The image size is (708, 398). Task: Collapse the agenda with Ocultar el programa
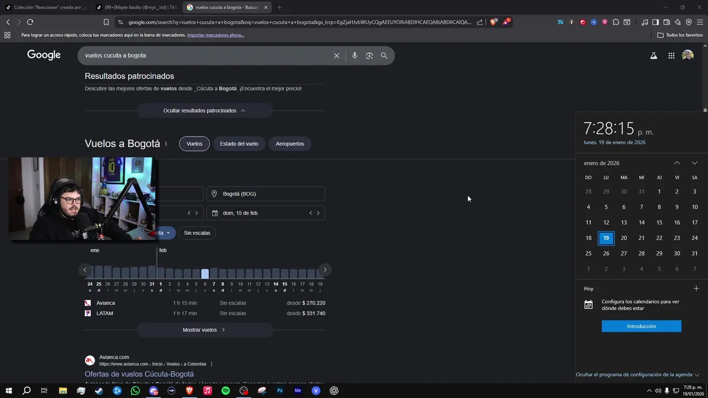(638, 375)
